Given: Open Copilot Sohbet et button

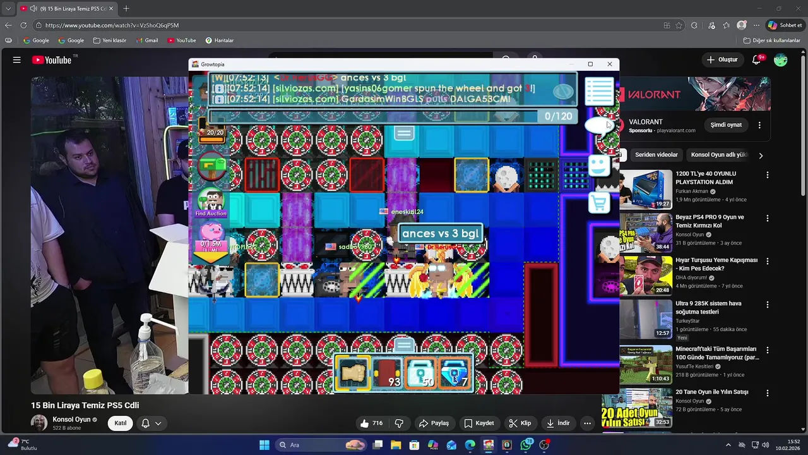Looking at the screenshot, I should point(785,25).
